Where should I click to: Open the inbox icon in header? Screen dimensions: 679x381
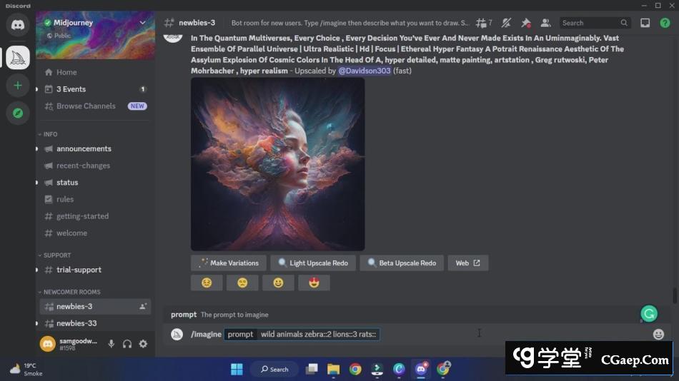[x=645, y=23]
